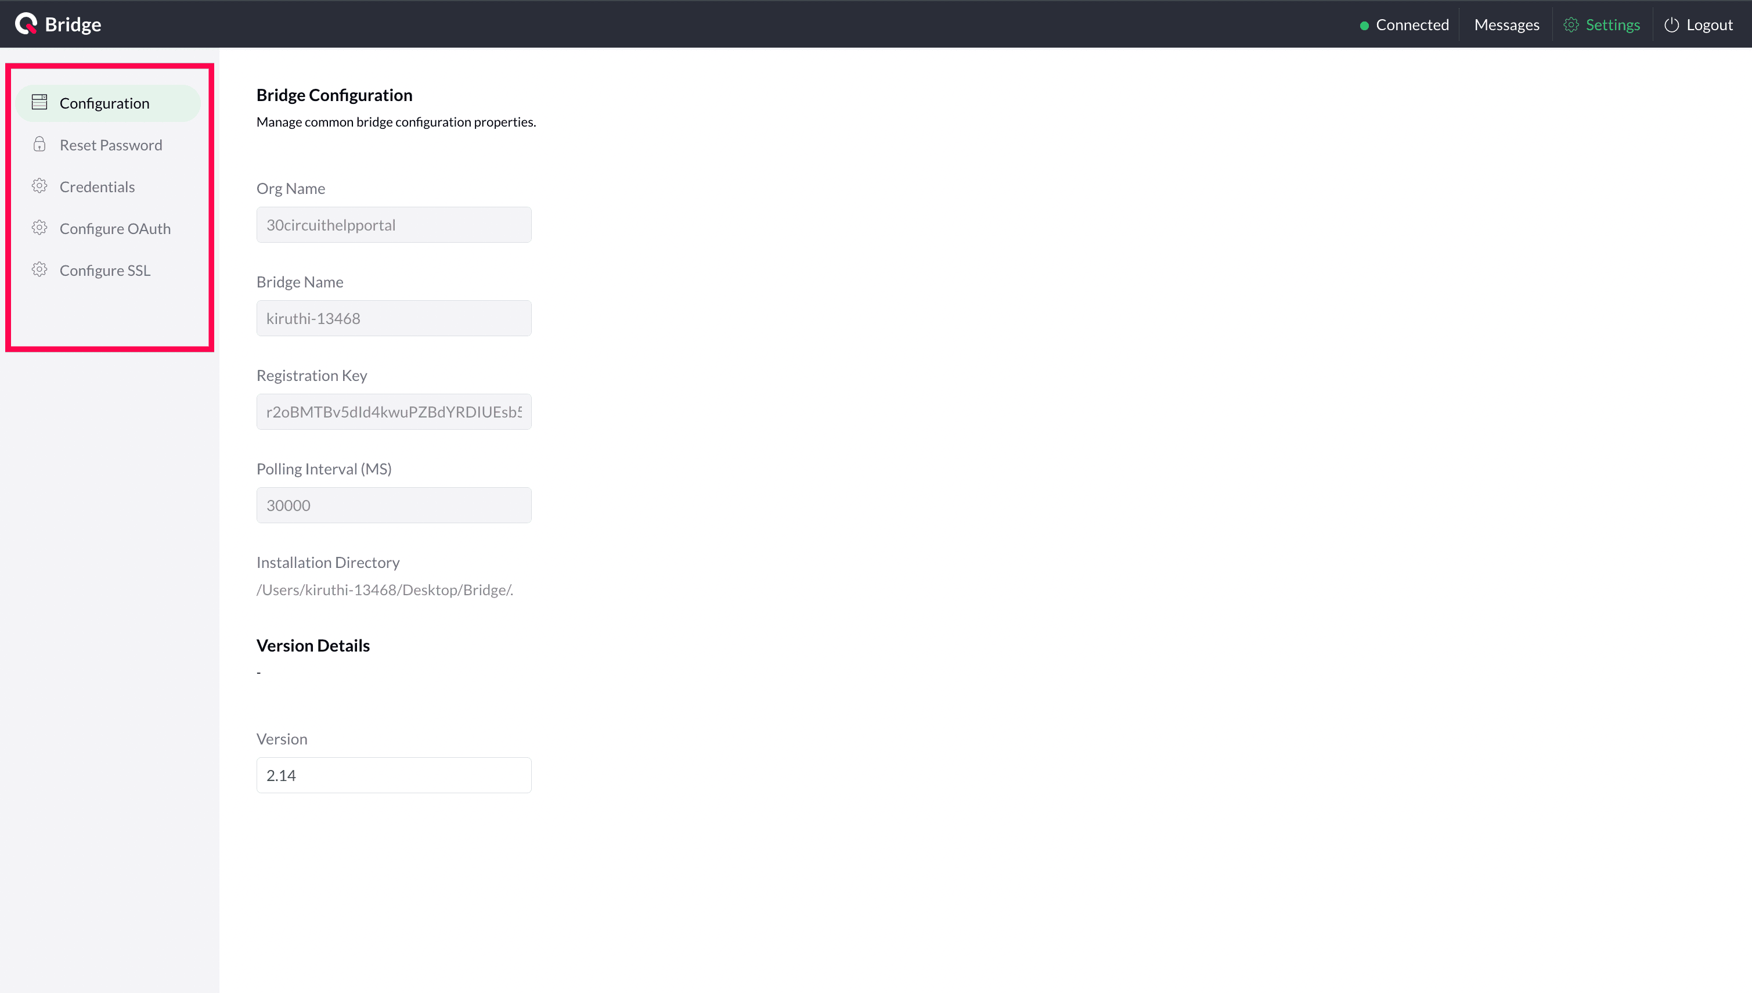Click the Org Name field

[x=394, y=224]
